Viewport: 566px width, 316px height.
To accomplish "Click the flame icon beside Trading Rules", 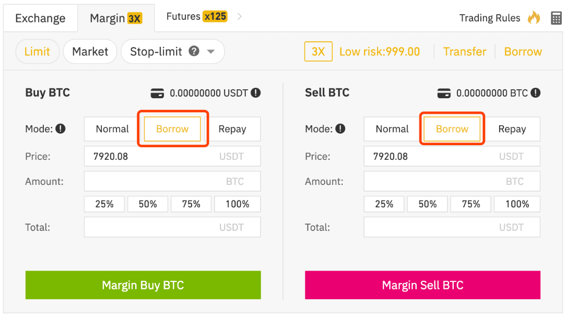I will 534,17.
